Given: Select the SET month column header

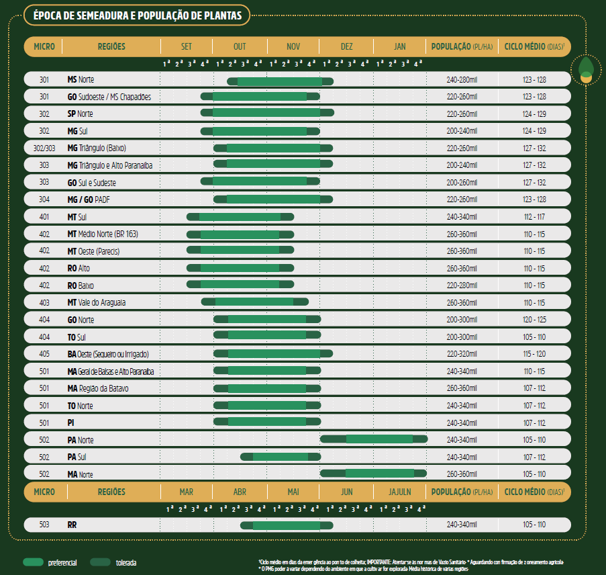Looking at the screenshot, I should click(187, 46).
